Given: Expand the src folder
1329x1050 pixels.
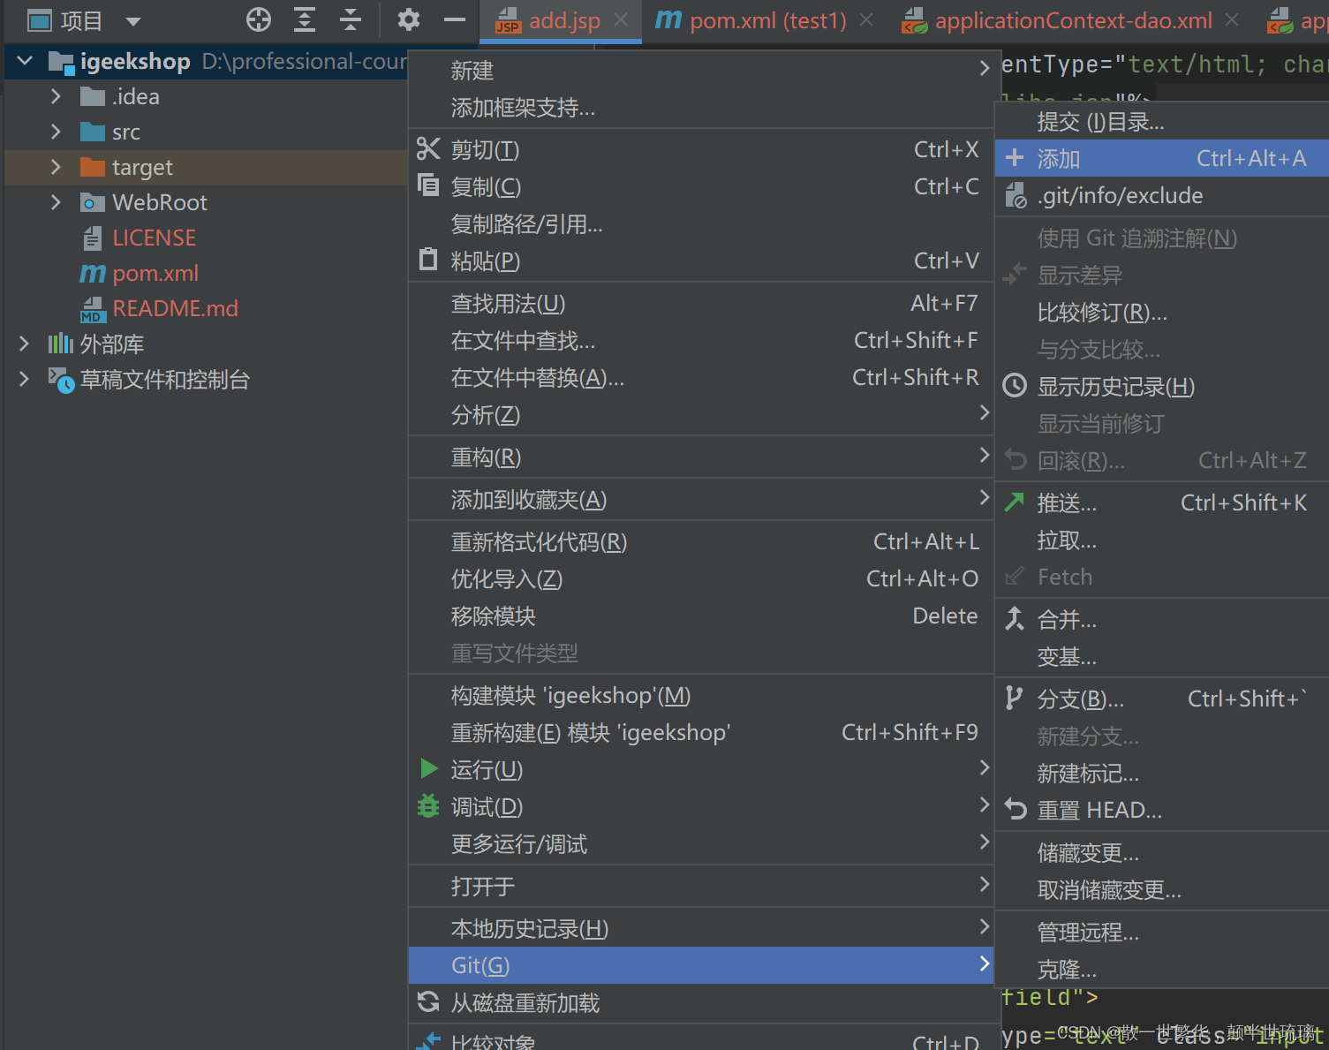Looking at the screenshot, I should pos(56,132).
